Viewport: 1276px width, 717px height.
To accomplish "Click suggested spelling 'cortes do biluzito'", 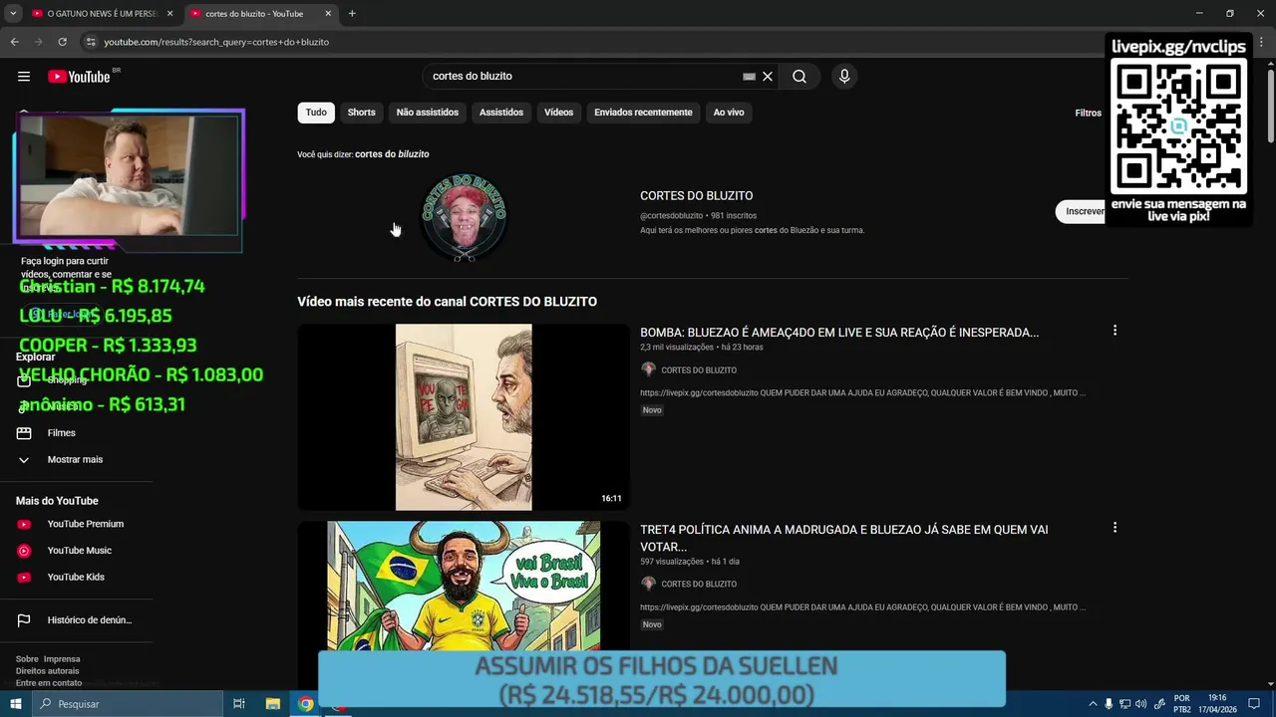I will point(392,154).
